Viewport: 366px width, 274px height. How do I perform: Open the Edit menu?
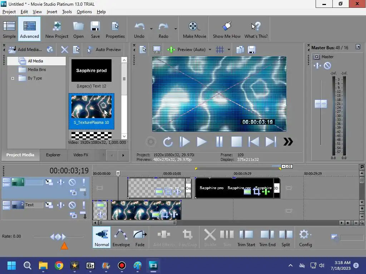point(24,12)
